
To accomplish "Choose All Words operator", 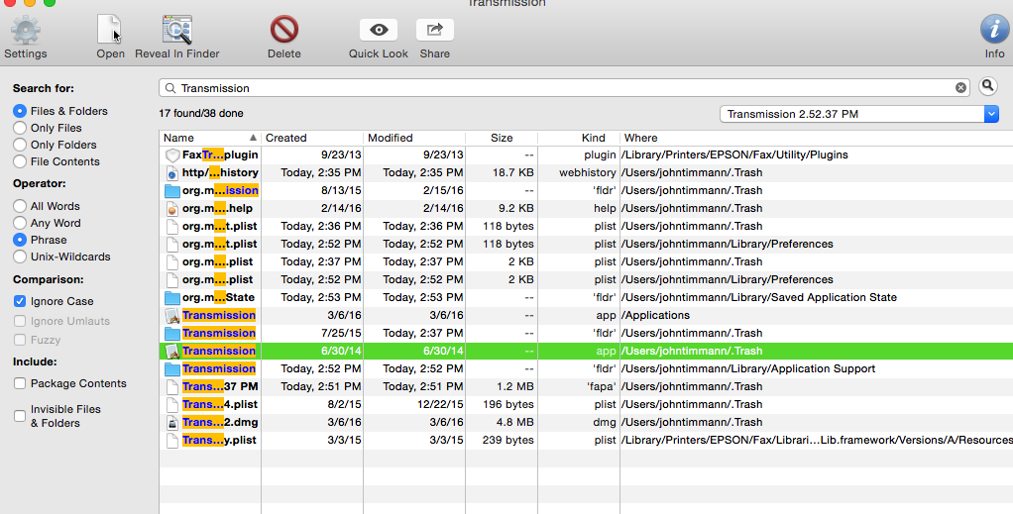I will pyautogui.click(x=20, y=206).
